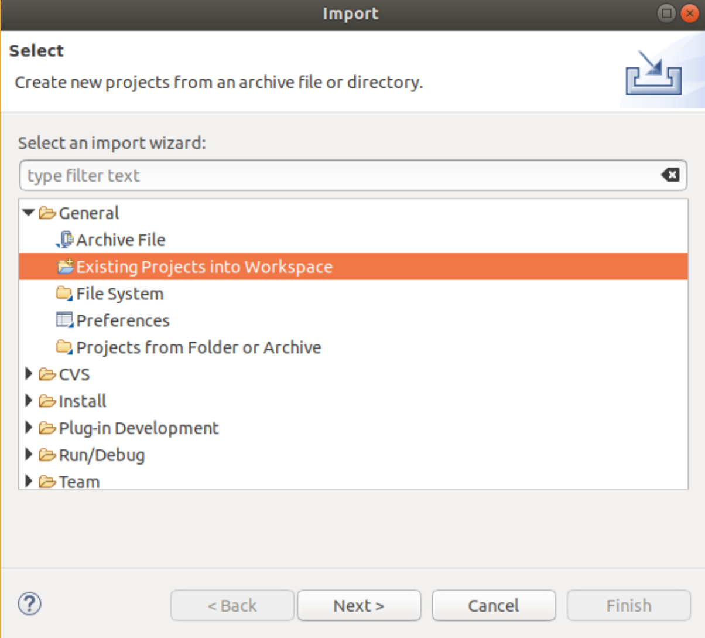The width and height of the screenshot is (705, 638).
Task: Select the Plug-in Development label
Action: tap(139, 428)
